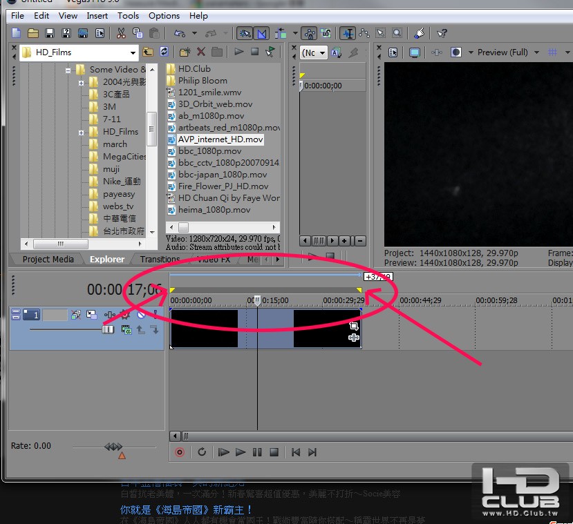Adjust the playback Rate scrub slider

coord(113,447)
